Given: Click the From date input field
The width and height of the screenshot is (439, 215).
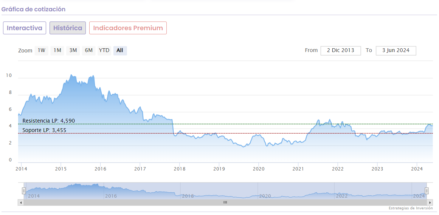Looking at the screenshot, I should point(340,51).
